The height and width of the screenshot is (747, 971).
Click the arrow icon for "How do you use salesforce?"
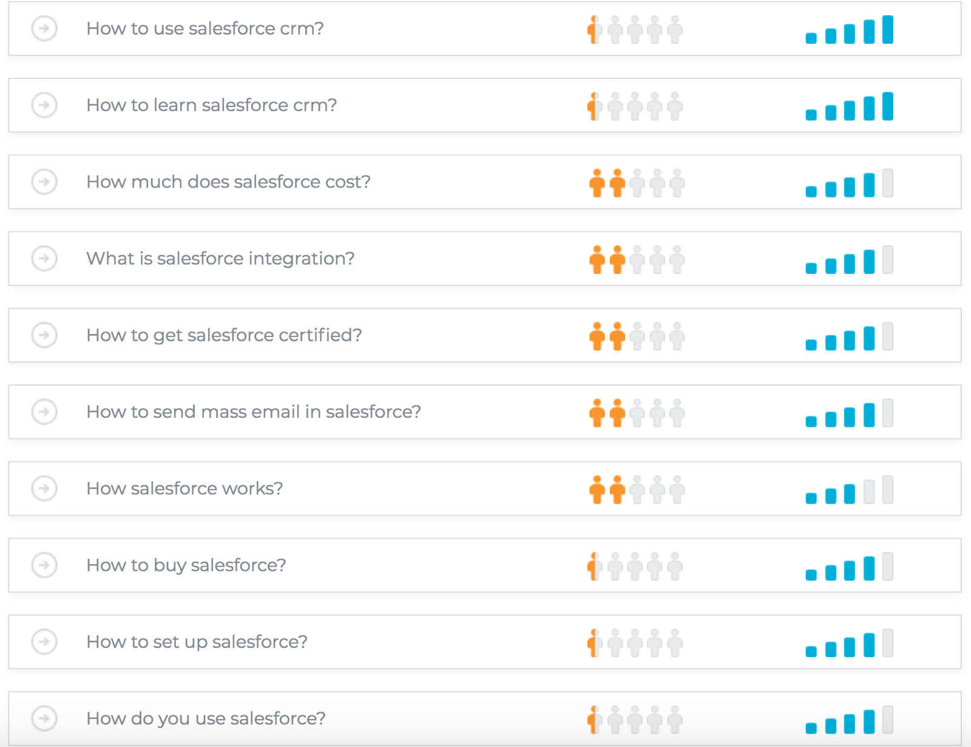pos(44,718)
